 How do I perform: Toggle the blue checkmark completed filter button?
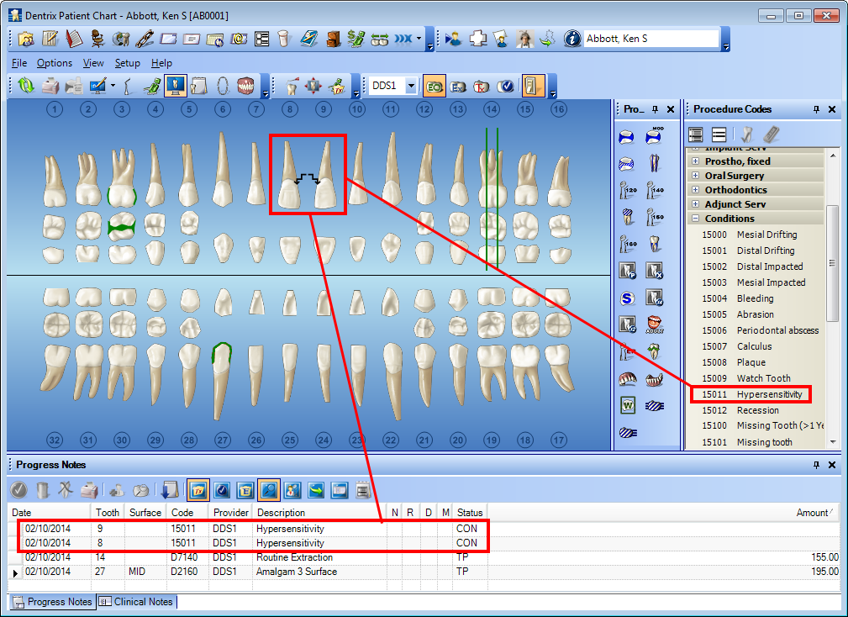[506, 86]
